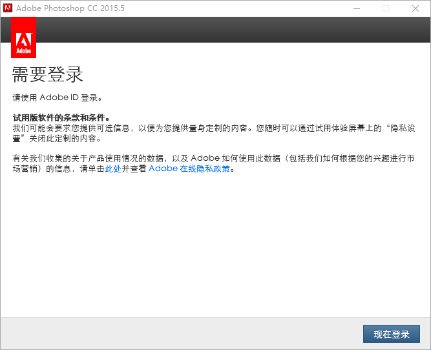Image resolution: width=431 pixels, height=350 pixels.
Task: Close the Adobe Photoshop CC 2015.5 window
Action: point(415,8)
